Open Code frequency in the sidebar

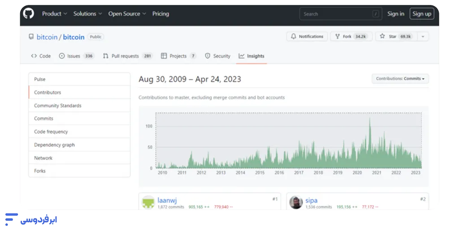[79, 132]
